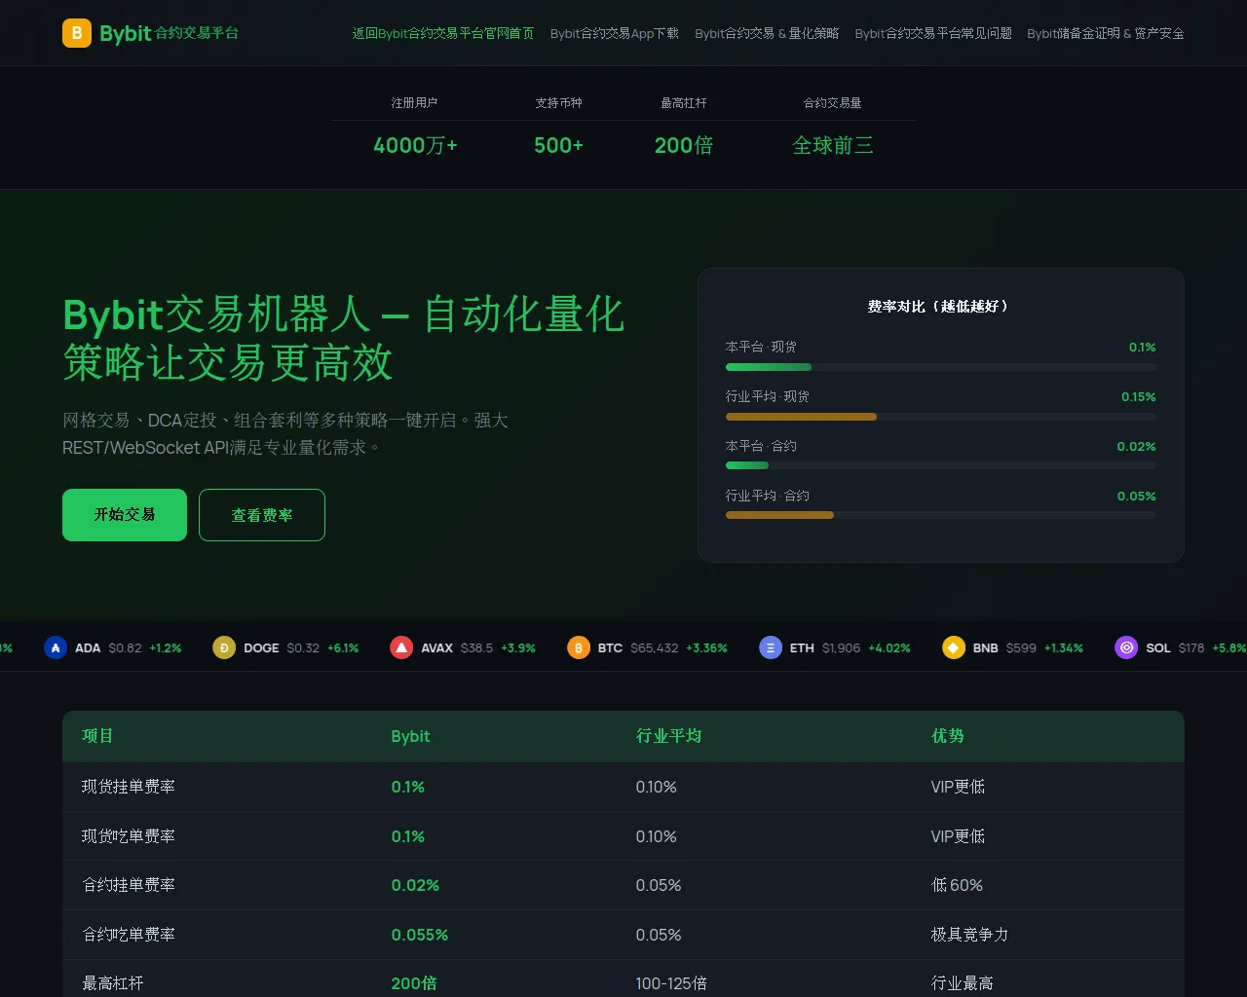Go to Bybit合约交易 & 量化策略 page
This screenshot has width=1247, height=997.
[767, 33]
